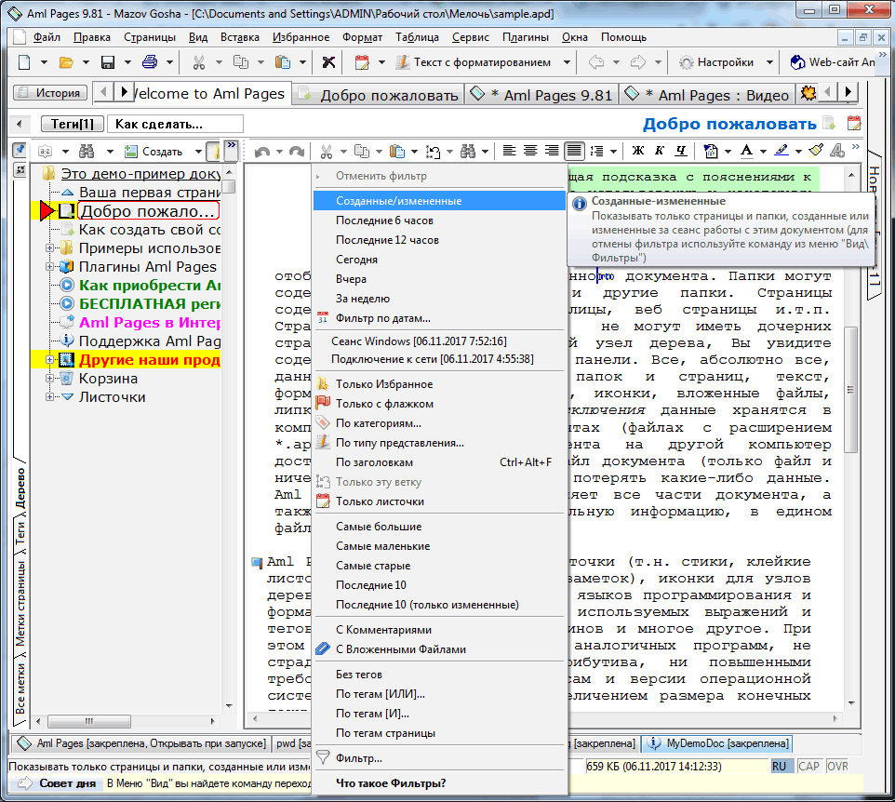
Task: Click the Back navigation arrow icon
Action: (x=596, y=62)
